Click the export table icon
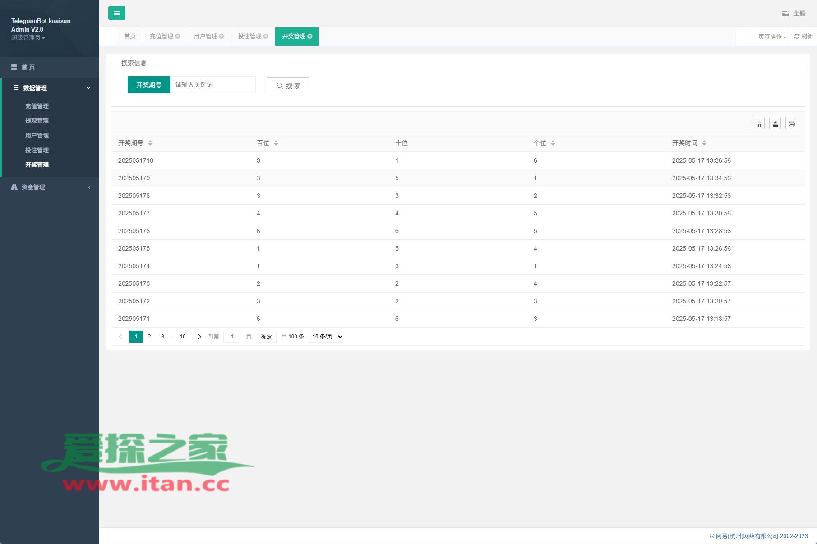 [775, 123]
